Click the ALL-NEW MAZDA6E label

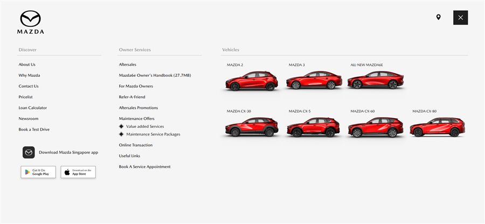pos(366,65)
